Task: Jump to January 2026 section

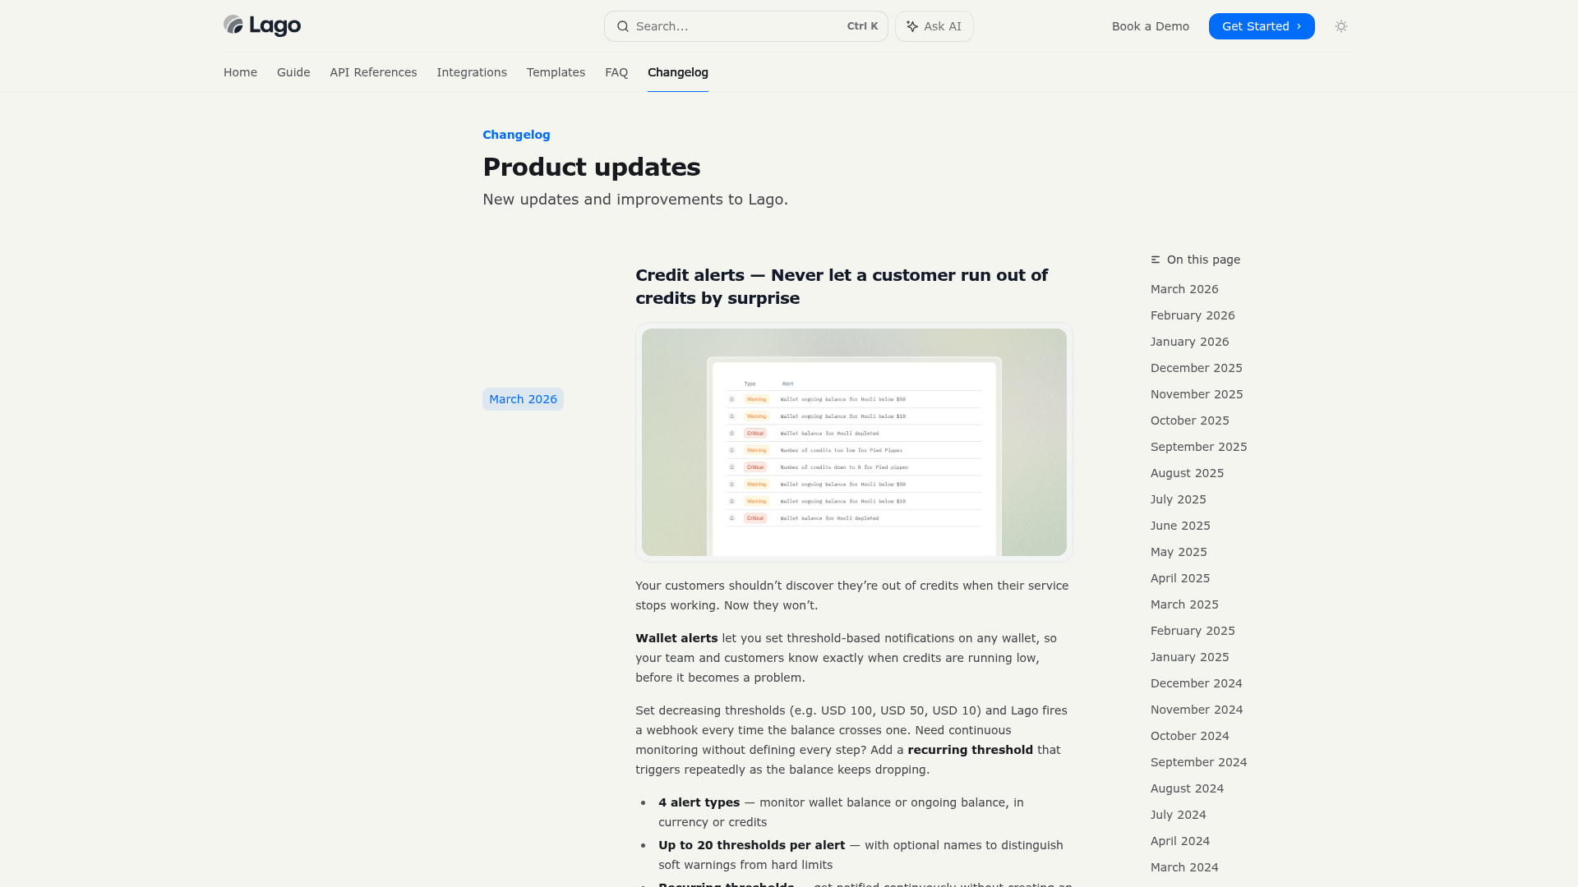Action: (x=1190, y=342)
